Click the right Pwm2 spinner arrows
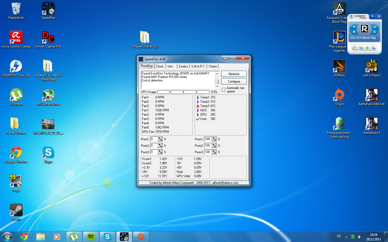The image size is (388, 242). [x=214, y=145]
